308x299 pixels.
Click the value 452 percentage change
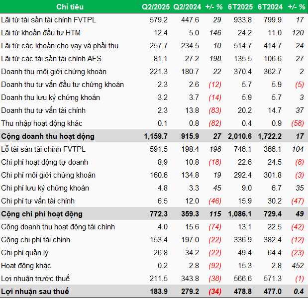point(298,266)
